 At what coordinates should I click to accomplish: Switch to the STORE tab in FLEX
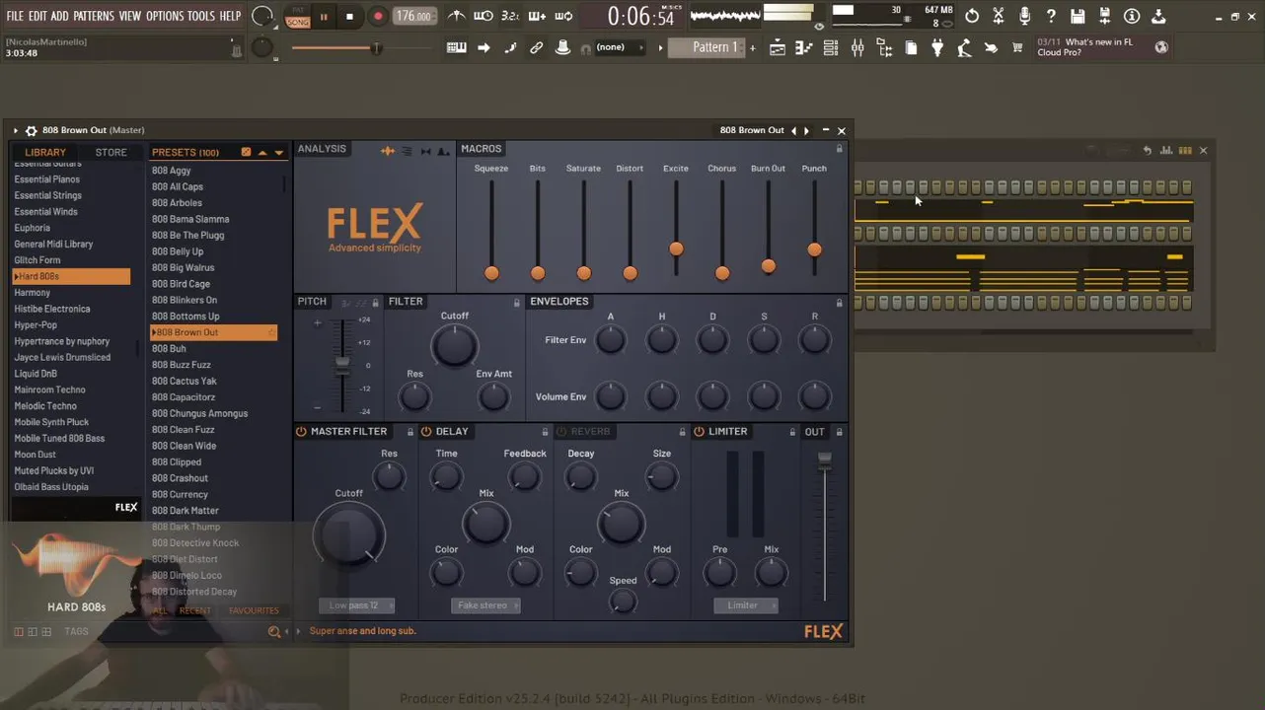pos(111,153)
